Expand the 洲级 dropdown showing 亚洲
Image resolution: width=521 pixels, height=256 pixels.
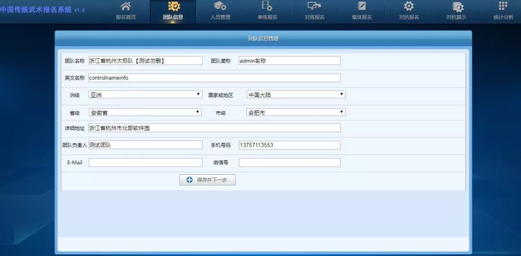pos(145,95)
